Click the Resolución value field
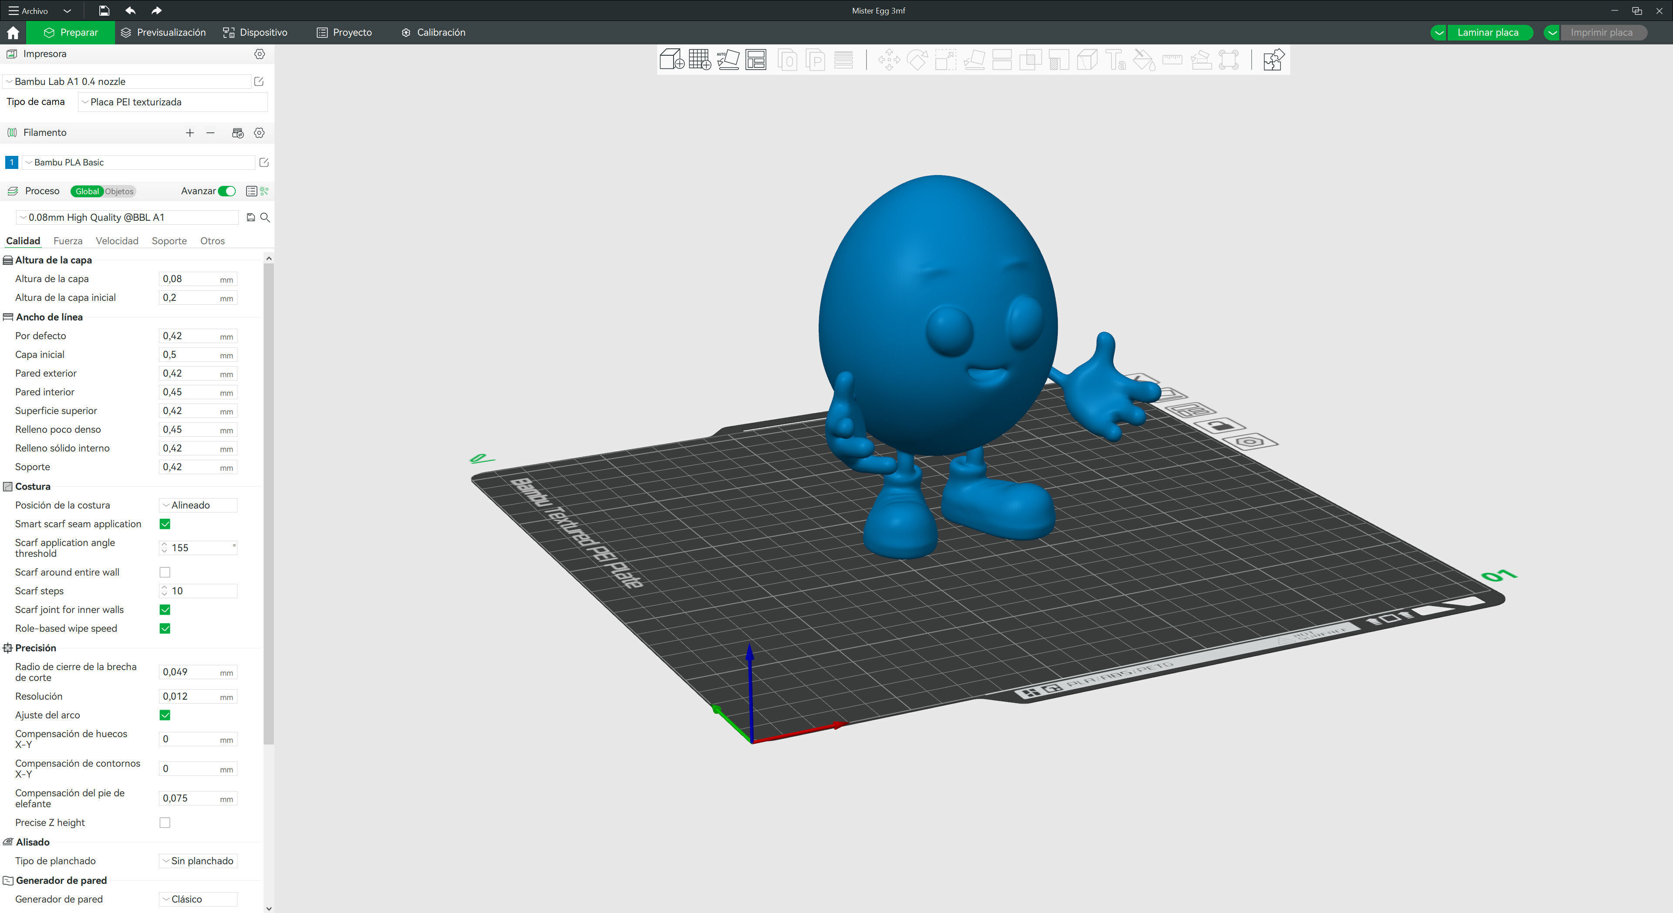 [x=198, y=697]
